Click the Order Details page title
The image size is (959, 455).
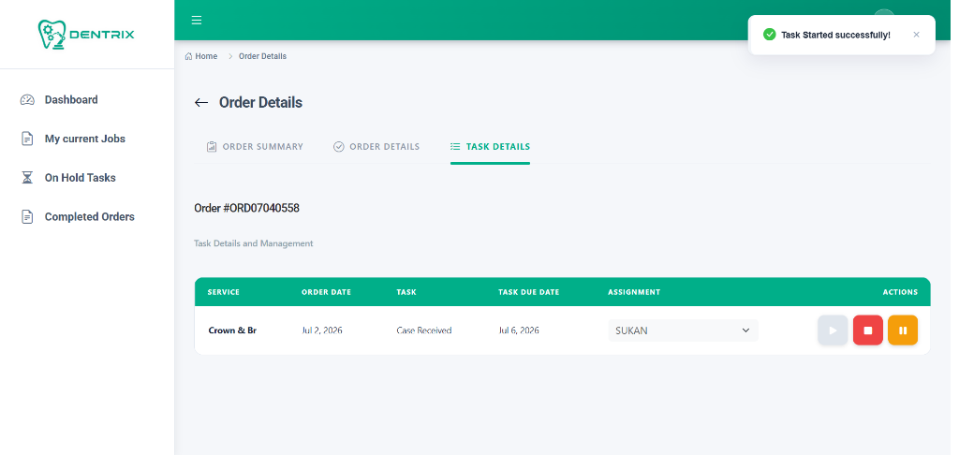[x=260, y=103]
